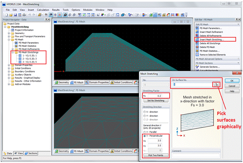Image resolution: width=243 pixels, height=163 pixels.
Task: Open Domain Properties tab in upper view window
Action: 97,82
